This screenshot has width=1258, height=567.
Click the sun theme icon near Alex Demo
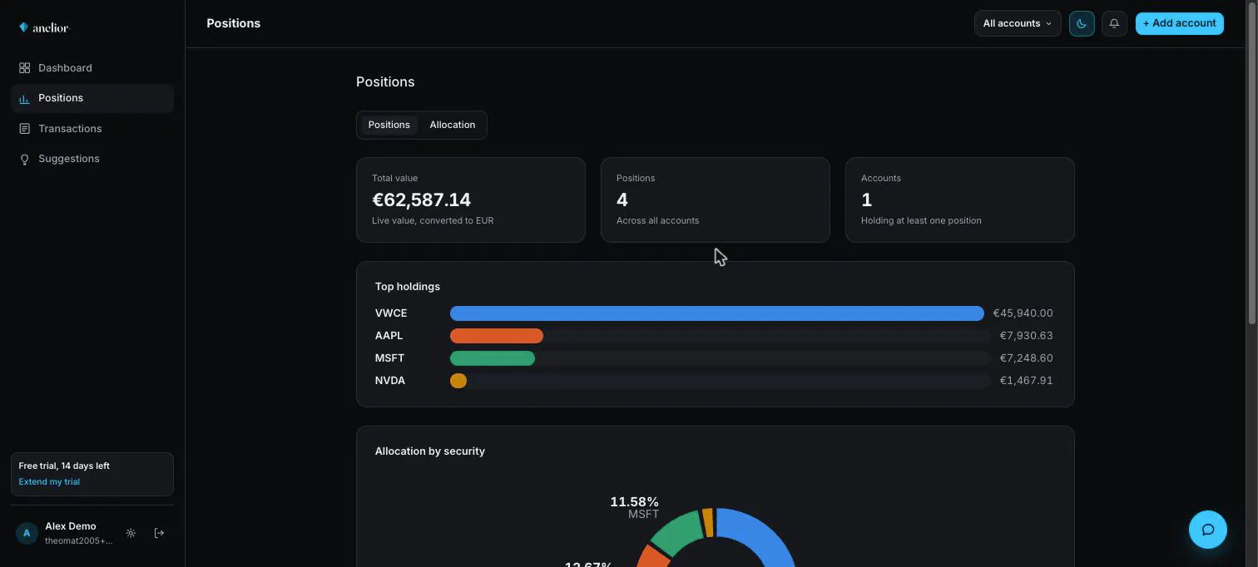(x=131, y=533)
